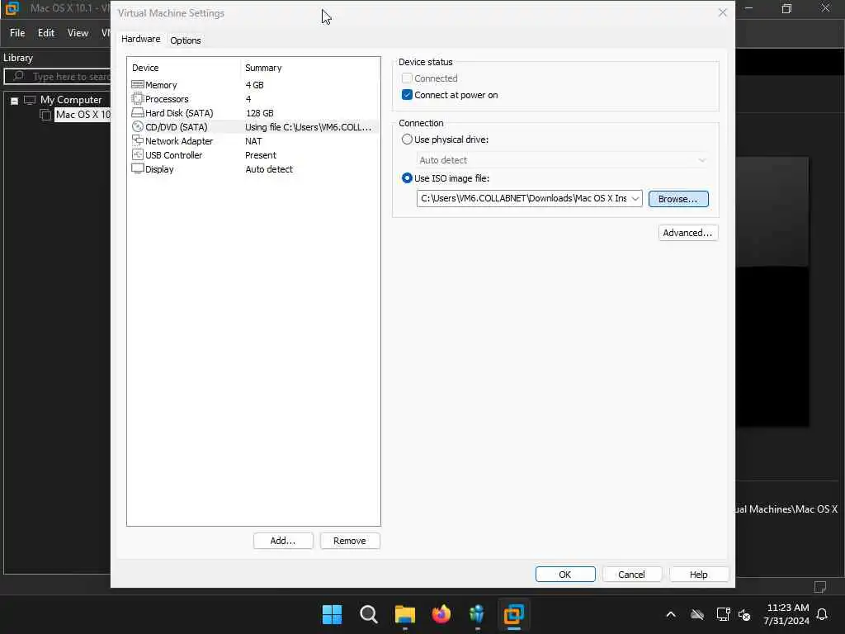Click the 128 GB hard disk summary

(x=260, y=112)
